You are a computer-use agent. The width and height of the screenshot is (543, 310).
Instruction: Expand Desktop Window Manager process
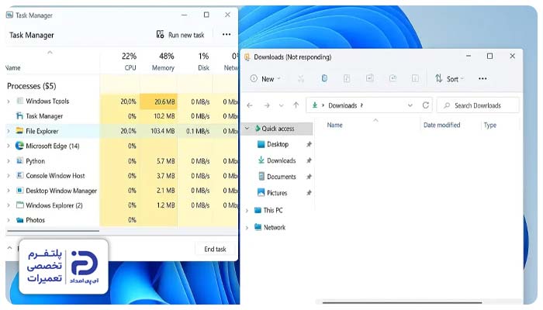9,191
